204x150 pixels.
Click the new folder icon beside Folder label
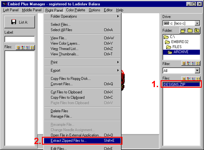tap(183, 31)
